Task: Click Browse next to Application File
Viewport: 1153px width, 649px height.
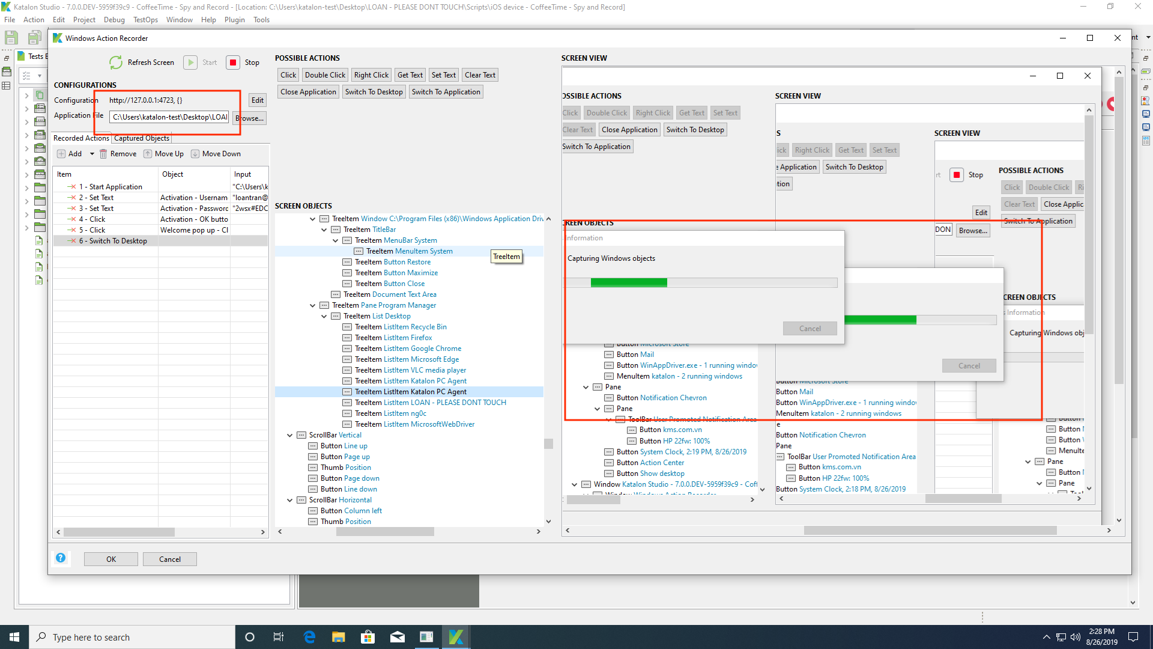Action: 249,118
